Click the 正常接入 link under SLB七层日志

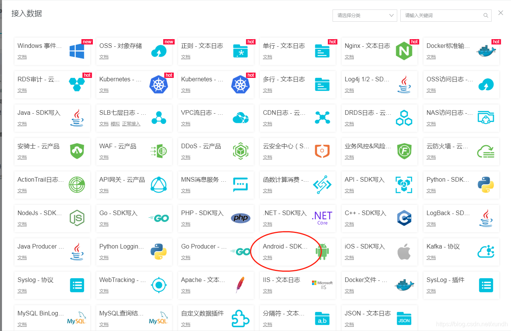click(x=131, y=124)
